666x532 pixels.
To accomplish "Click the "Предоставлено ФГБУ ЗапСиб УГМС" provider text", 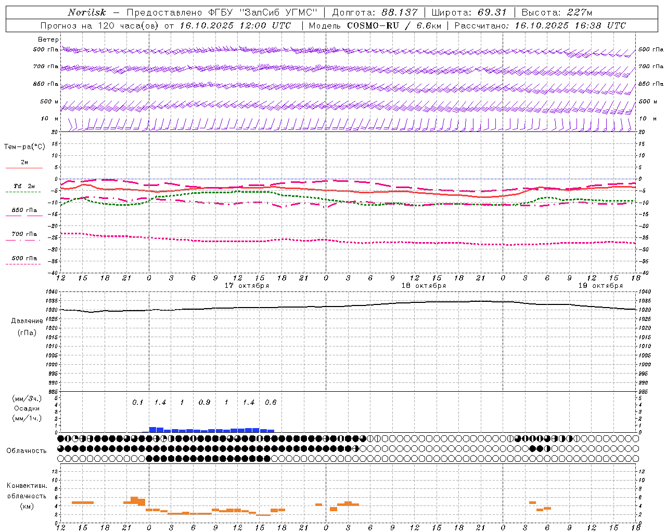I will (x=222, y=12).
